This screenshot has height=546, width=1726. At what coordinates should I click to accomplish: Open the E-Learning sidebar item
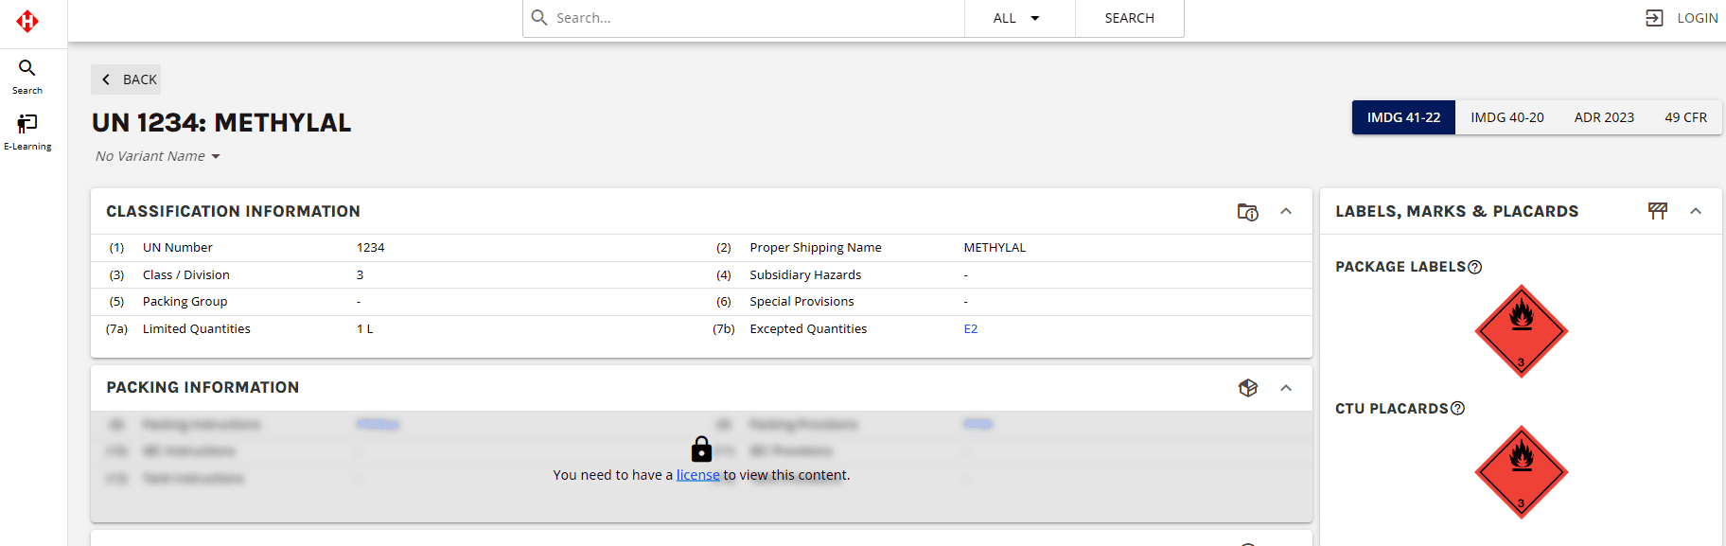point(27,132)
